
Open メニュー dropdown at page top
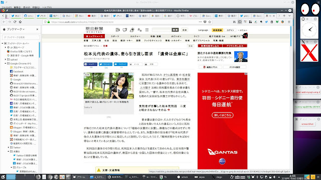coord(242,30)
